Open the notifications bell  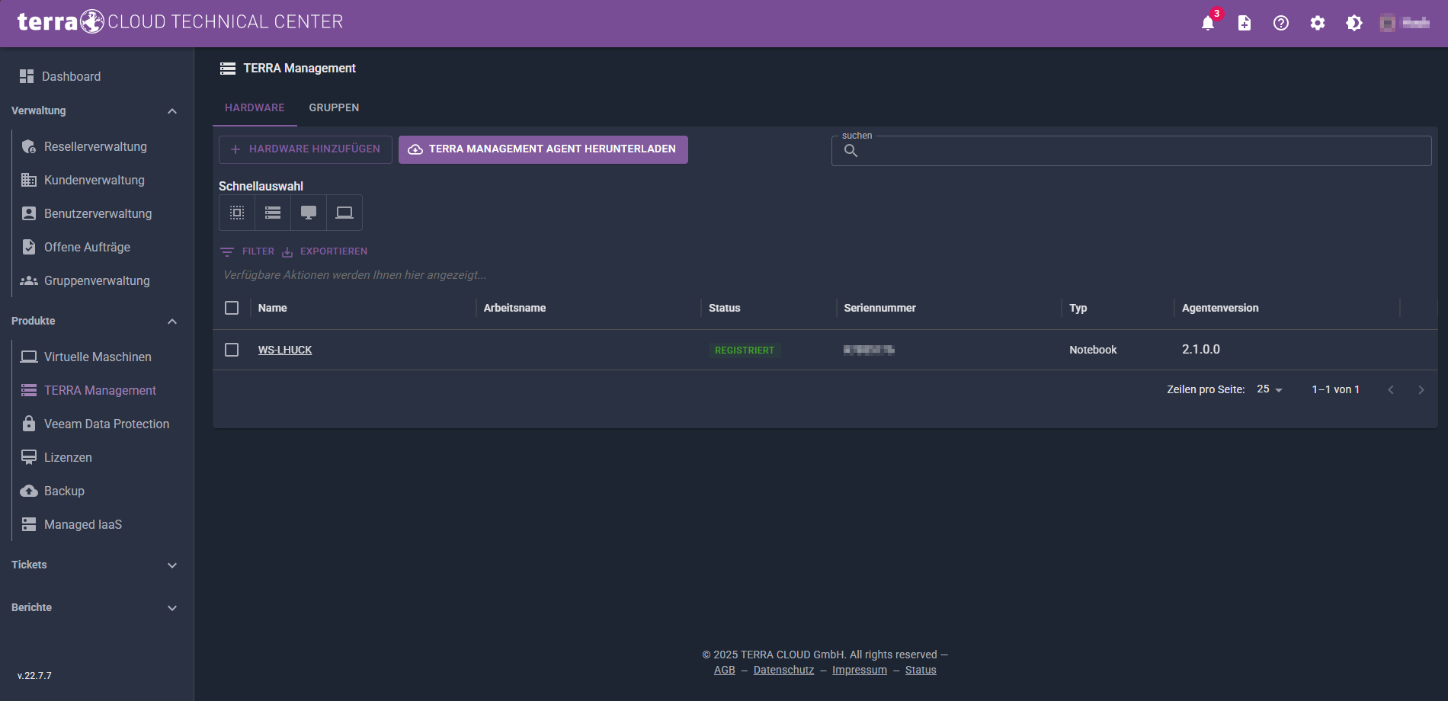(1208, 23)
